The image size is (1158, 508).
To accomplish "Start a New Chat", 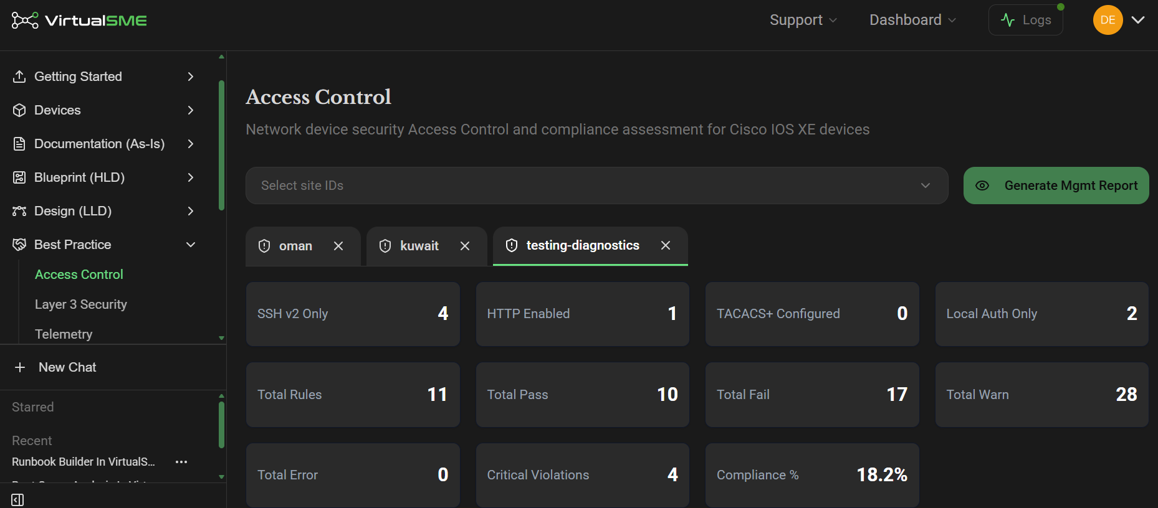I will coord(67,367).
